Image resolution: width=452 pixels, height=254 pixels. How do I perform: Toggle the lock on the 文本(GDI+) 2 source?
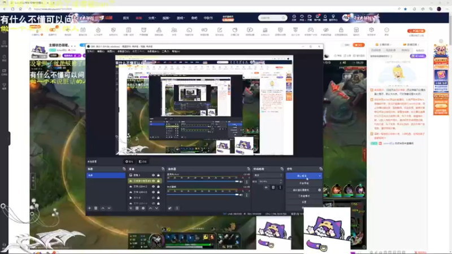pyautogui.click(x=158, y=187)
